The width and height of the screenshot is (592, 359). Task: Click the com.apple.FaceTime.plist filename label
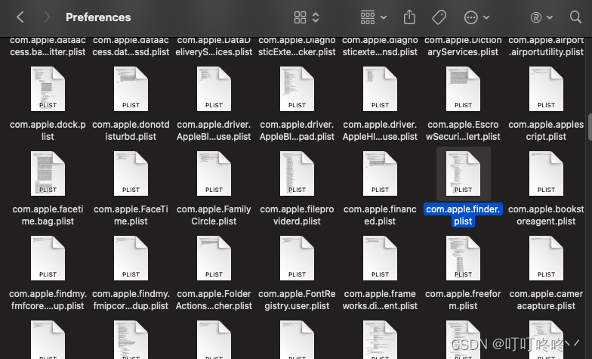click(x=131, y=215)
